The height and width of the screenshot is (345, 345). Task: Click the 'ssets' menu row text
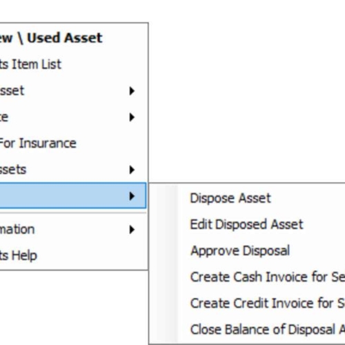(13, 170)
